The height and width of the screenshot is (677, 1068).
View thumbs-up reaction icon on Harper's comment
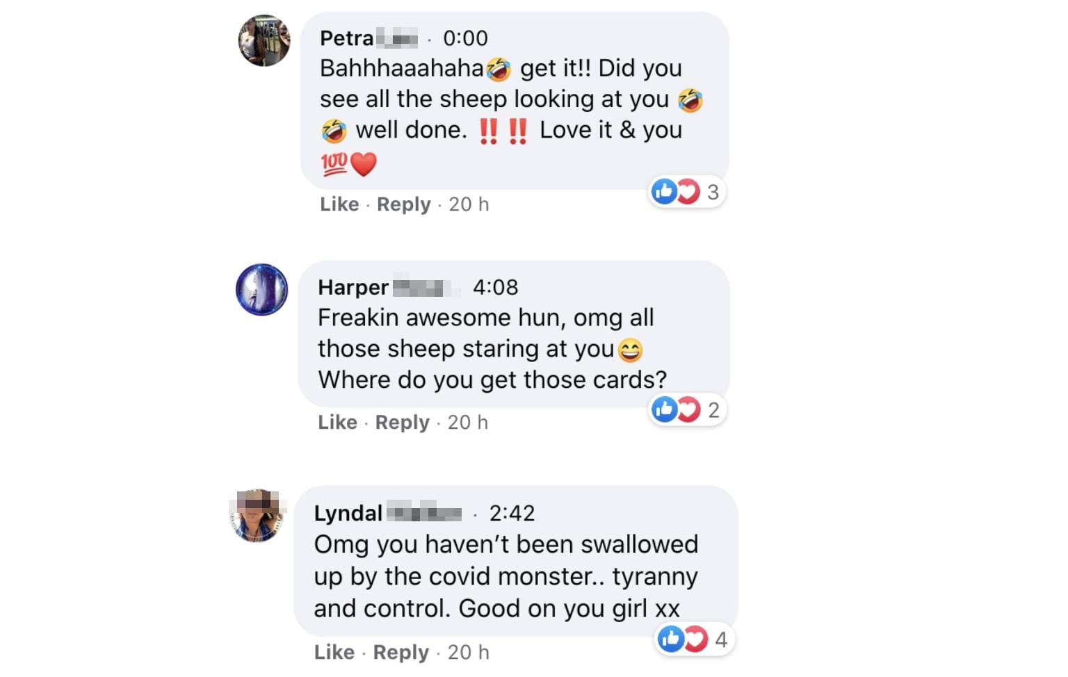pos(664,409)
